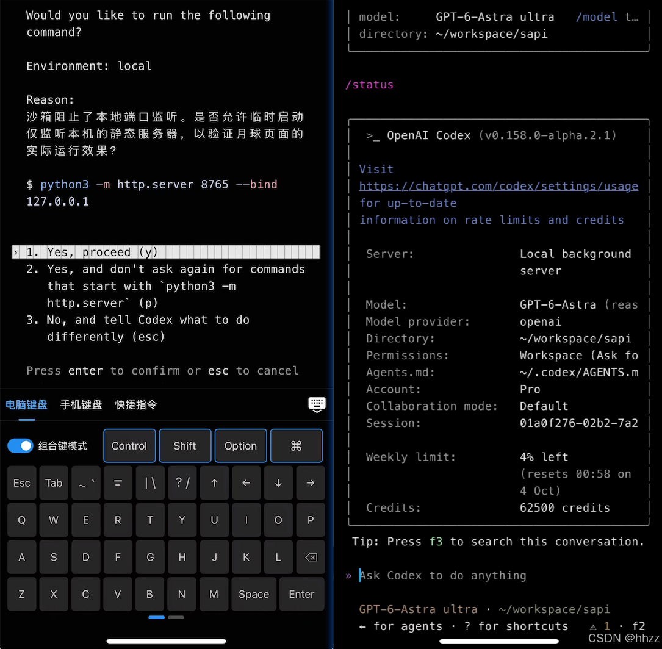Tap the question mark/slash key
The height and width of the screenshot is (649, 662).
point(182,482)
